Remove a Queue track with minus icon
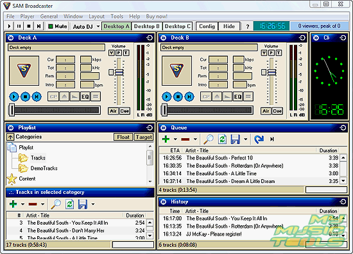 click(x=185, y=139)
